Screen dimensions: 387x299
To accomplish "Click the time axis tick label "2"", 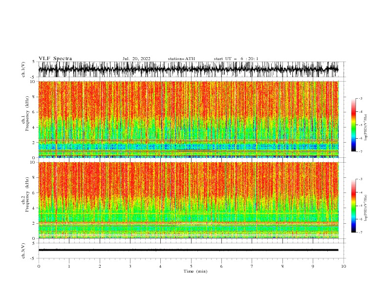I will 100,266.
